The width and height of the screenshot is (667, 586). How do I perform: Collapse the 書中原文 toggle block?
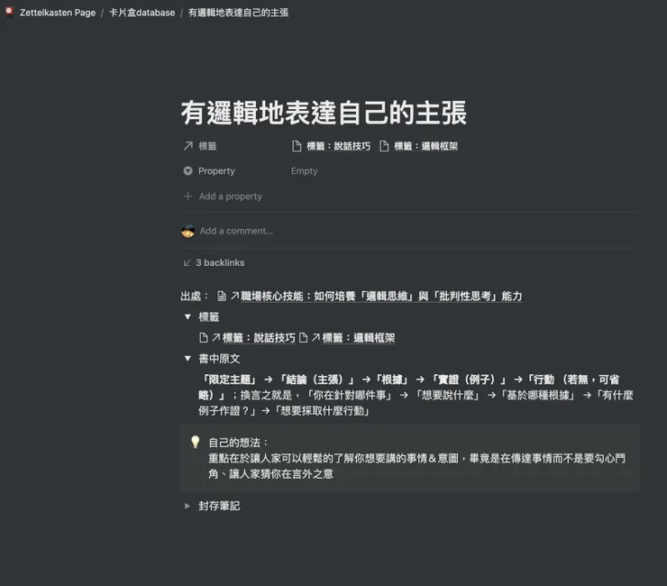(x=187, y=358)
